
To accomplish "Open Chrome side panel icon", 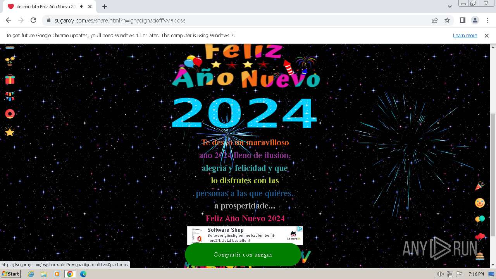I will [x=463, y=20].
